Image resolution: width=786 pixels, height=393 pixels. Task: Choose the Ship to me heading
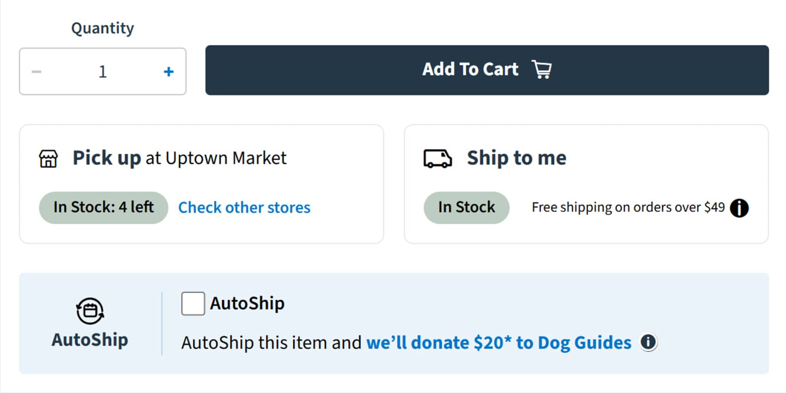516,158
